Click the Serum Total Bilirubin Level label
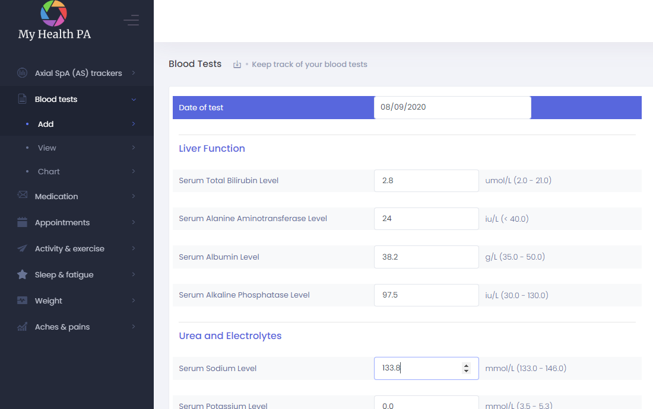The height and width of the screenshot is (409, 653). click(x=229, y=180)
